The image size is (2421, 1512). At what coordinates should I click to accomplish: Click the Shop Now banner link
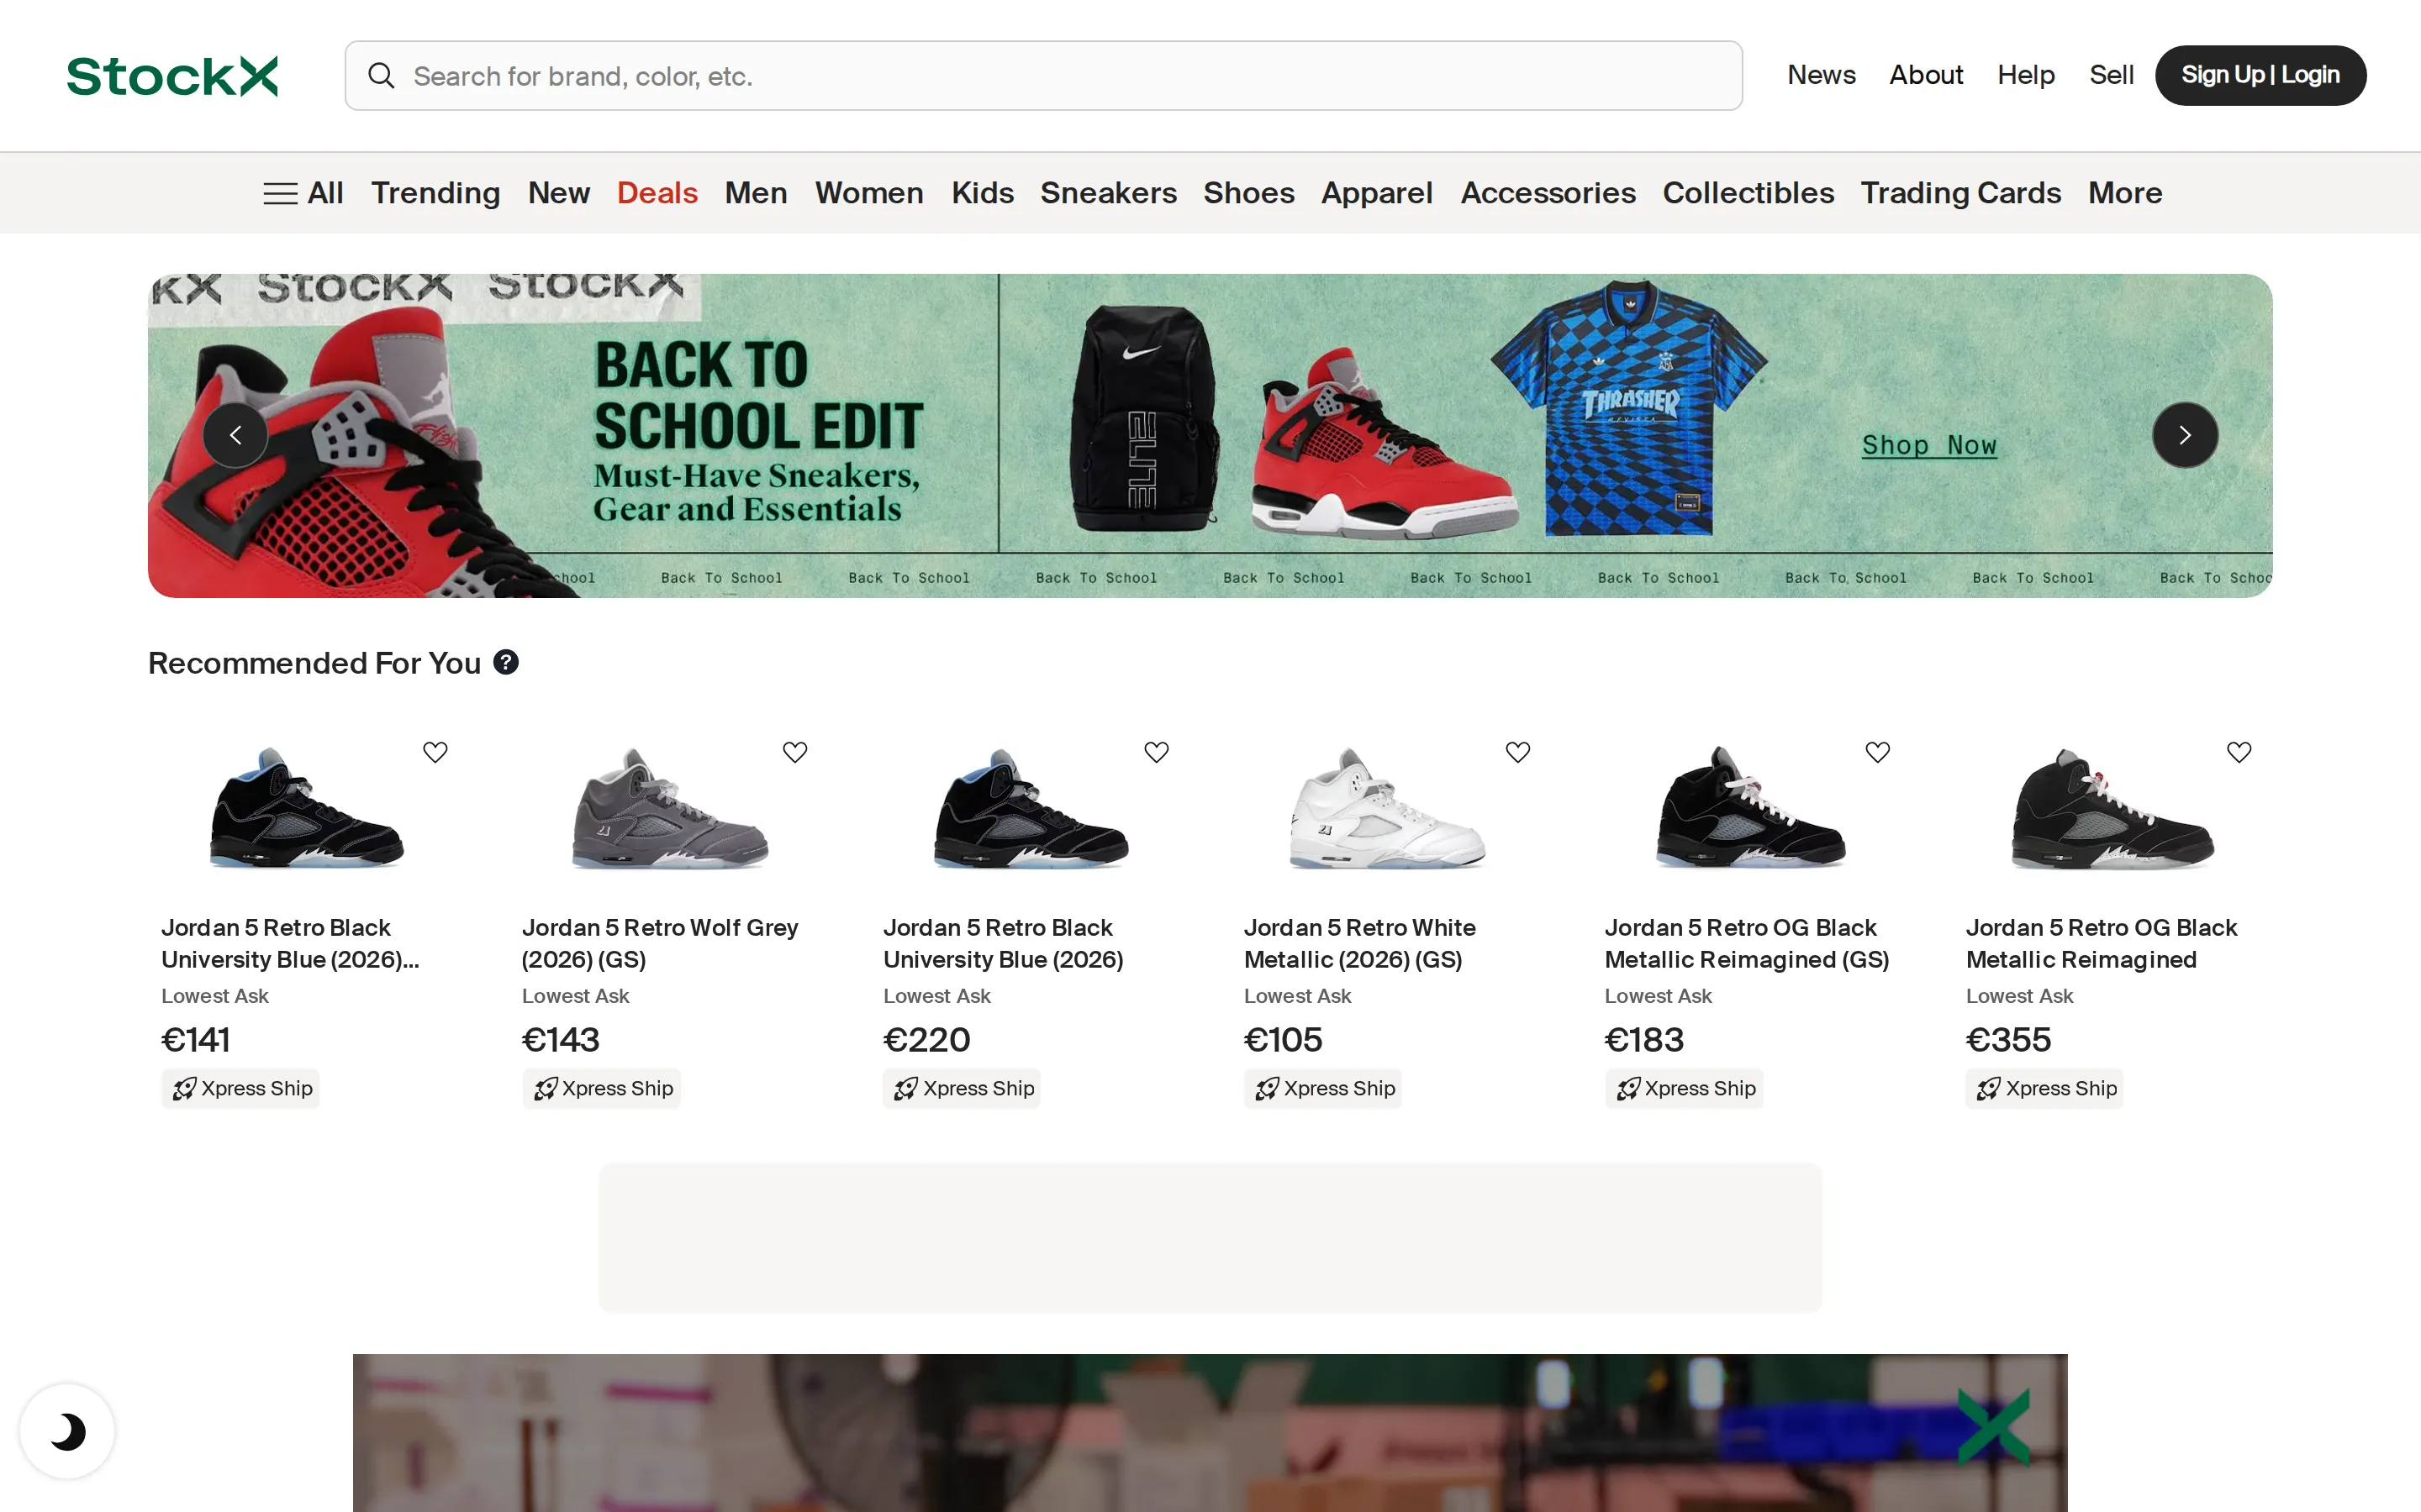pos(1928,445)
